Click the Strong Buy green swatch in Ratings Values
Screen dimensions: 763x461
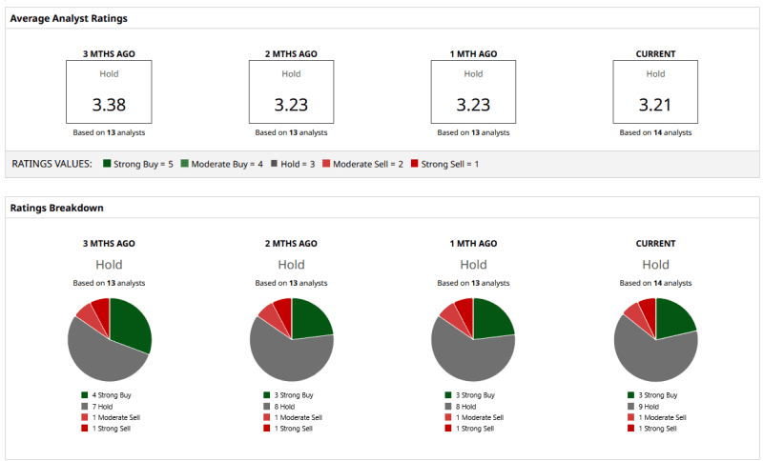[x=107, y=164]
